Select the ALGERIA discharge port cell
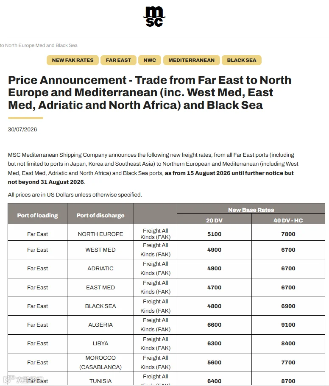 pos(100,325)
